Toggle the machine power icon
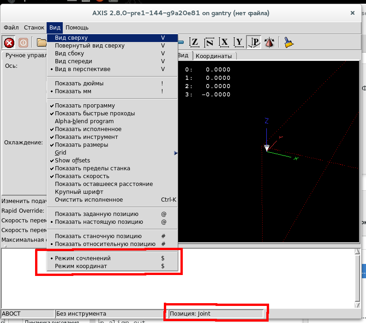Viewport: 366px width, 323px height. tap(23, 43)
